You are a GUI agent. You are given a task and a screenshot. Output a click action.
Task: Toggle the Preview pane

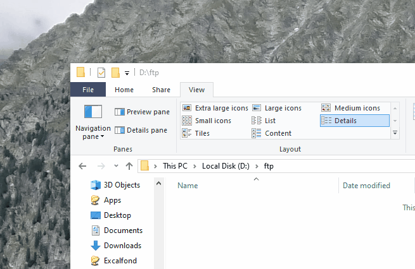click(x=142, y=112)
